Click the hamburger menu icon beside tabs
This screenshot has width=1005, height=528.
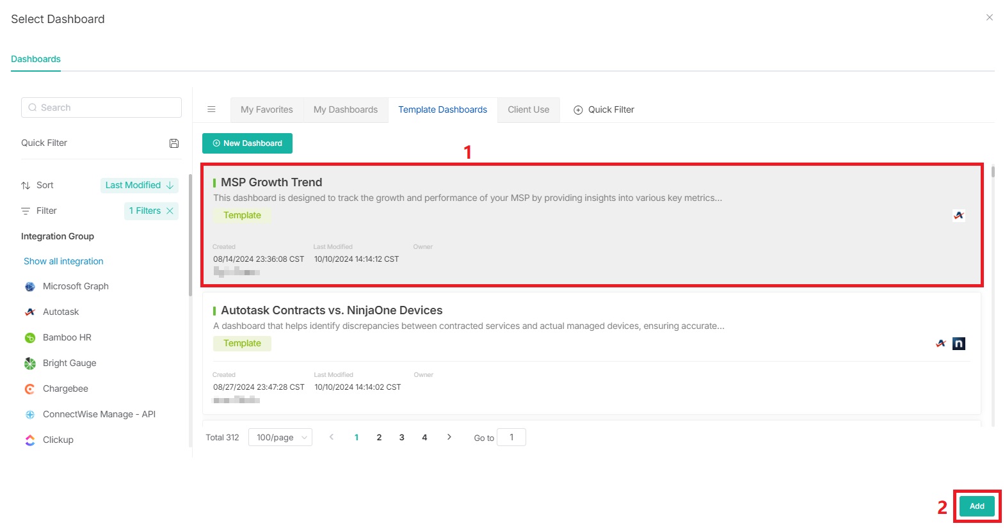click(x=211, y=109)
